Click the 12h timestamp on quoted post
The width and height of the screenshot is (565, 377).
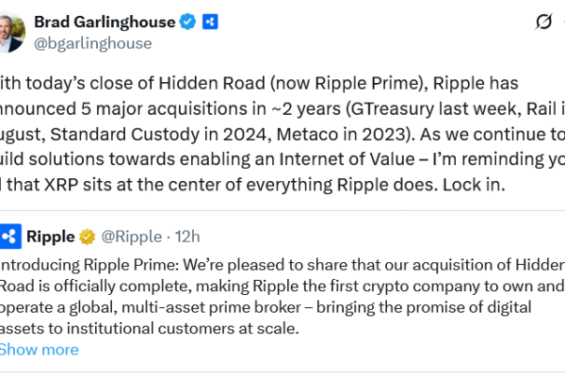186,236
